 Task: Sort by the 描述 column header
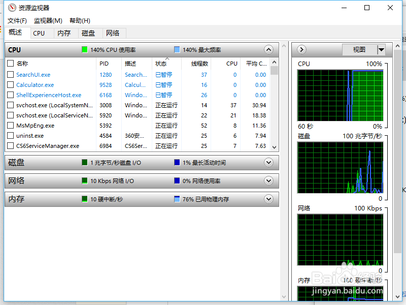click(137, 64)
